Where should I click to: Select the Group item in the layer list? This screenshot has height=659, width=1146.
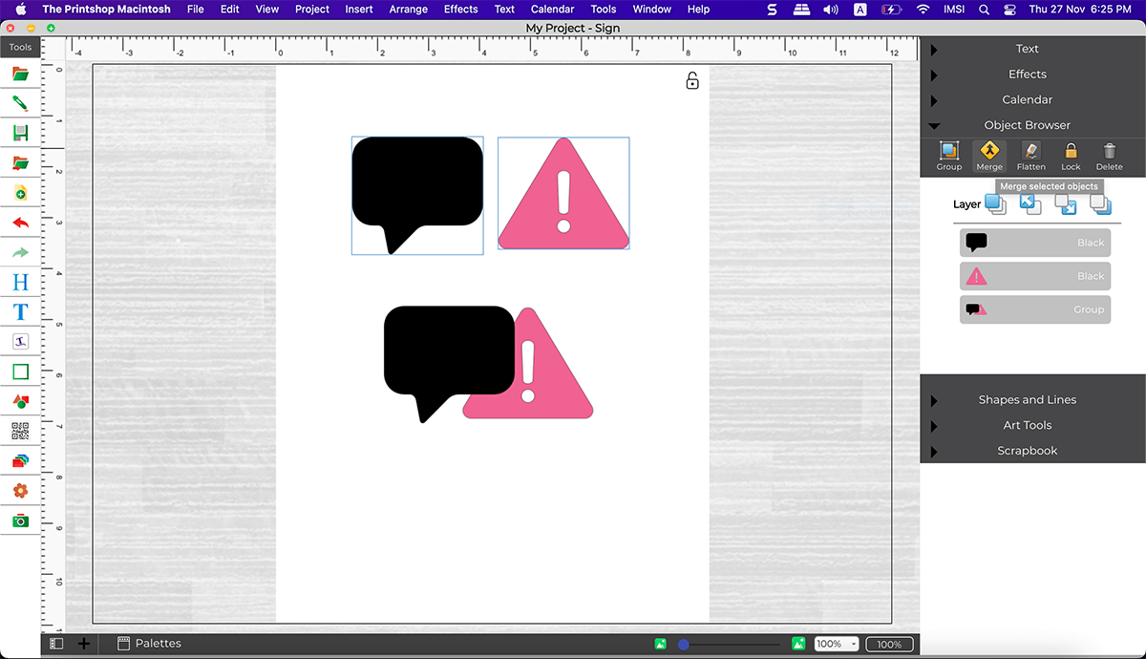pos(1035,309)
